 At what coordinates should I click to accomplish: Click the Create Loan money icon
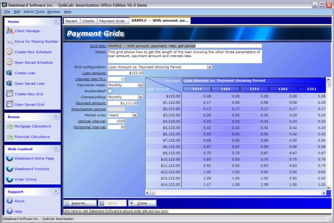(x=10, y=73)
